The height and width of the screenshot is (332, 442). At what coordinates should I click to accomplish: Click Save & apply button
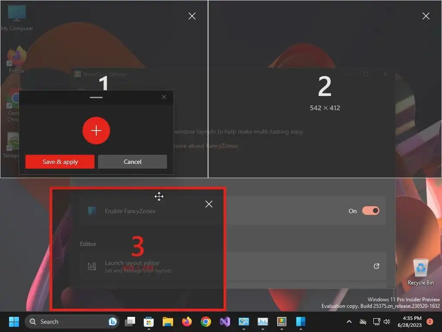click(60, 162)
